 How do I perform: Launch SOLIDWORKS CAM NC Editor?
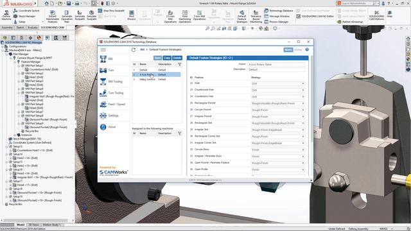pyautogui.click(x=315, y=16)
